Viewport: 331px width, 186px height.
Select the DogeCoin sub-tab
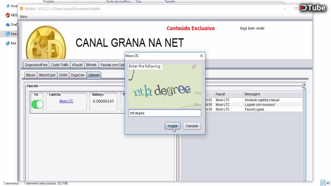point(78,75)
